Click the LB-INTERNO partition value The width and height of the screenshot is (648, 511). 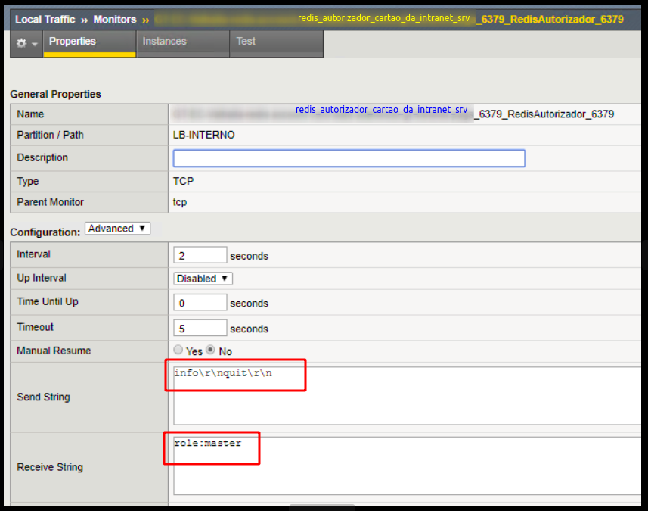coord(203,135)
